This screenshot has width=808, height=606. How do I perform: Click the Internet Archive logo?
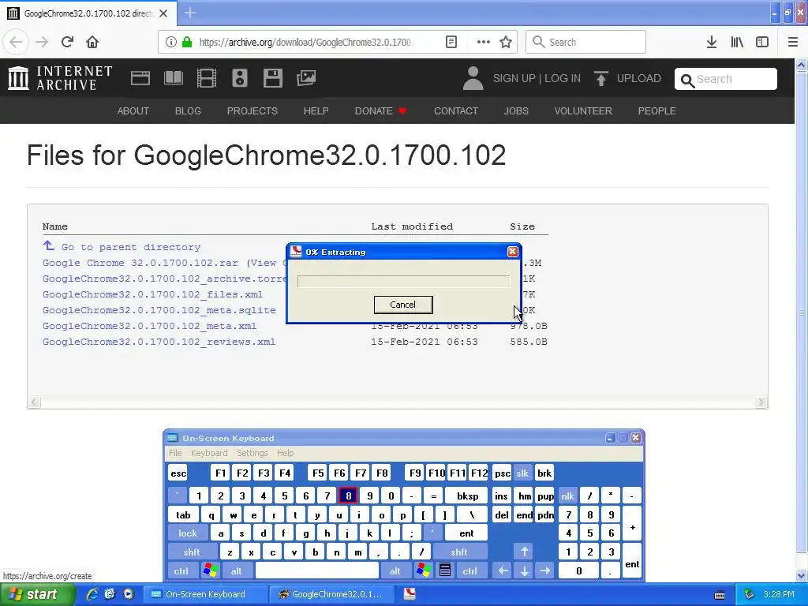pos(60,78)
